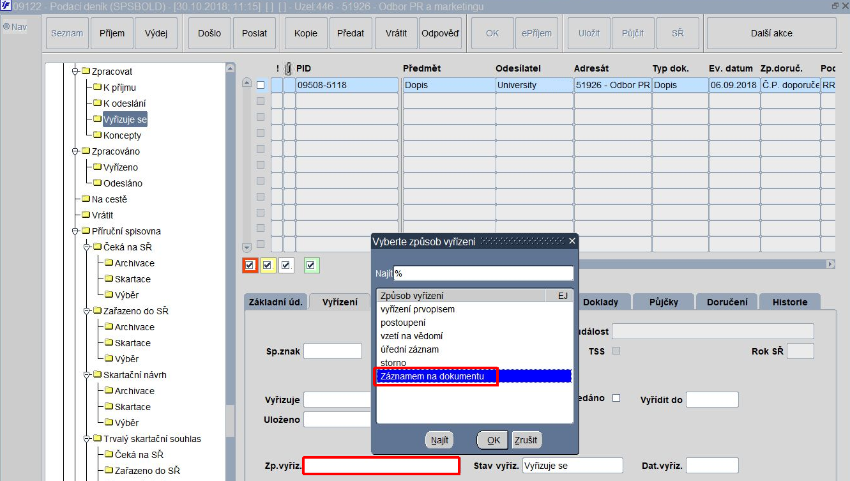Click the tree scroll up arrow
Screen dimensions: 850x481
[x=231, y=68]
